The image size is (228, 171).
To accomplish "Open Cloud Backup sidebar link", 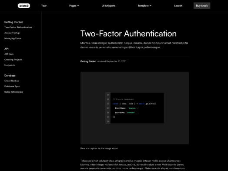I will pos(12,81).
